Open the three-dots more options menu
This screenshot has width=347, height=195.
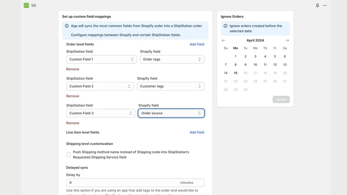pyautogui.click(x=324, y=5)
